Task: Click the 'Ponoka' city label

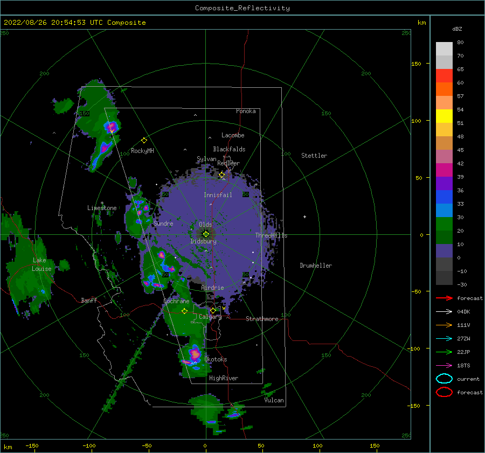Action: (x=246, y=111)
